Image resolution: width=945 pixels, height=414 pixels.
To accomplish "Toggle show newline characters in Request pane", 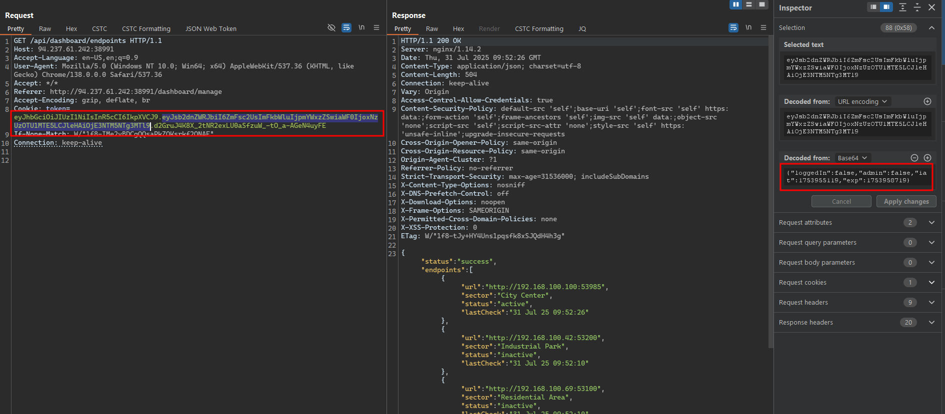I will 361,28.
